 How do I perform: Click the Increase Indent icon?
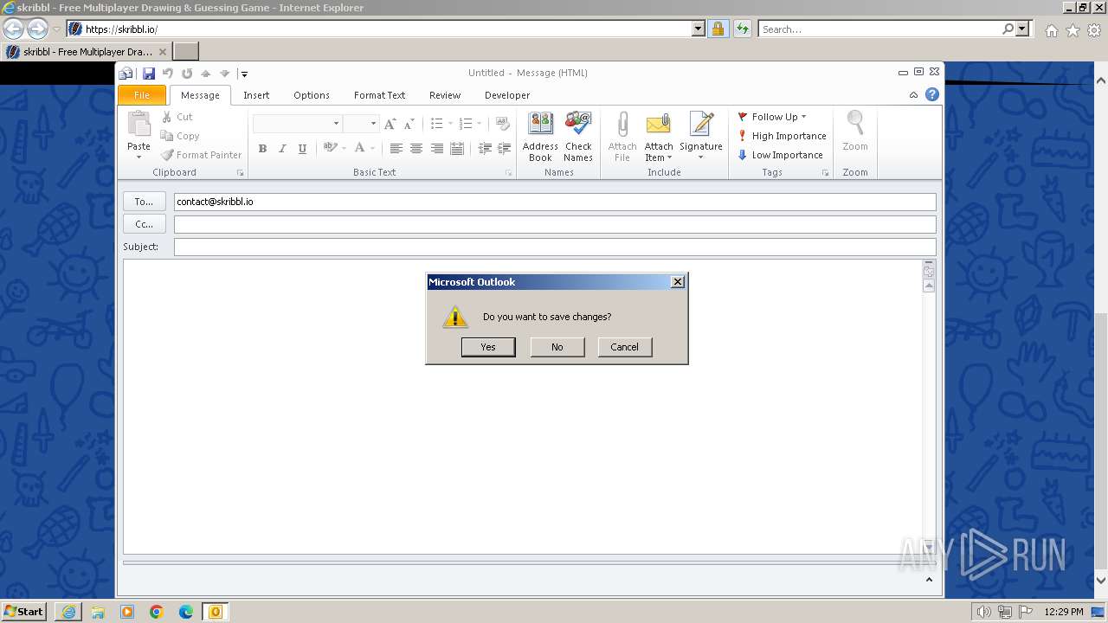coord(505,149)
